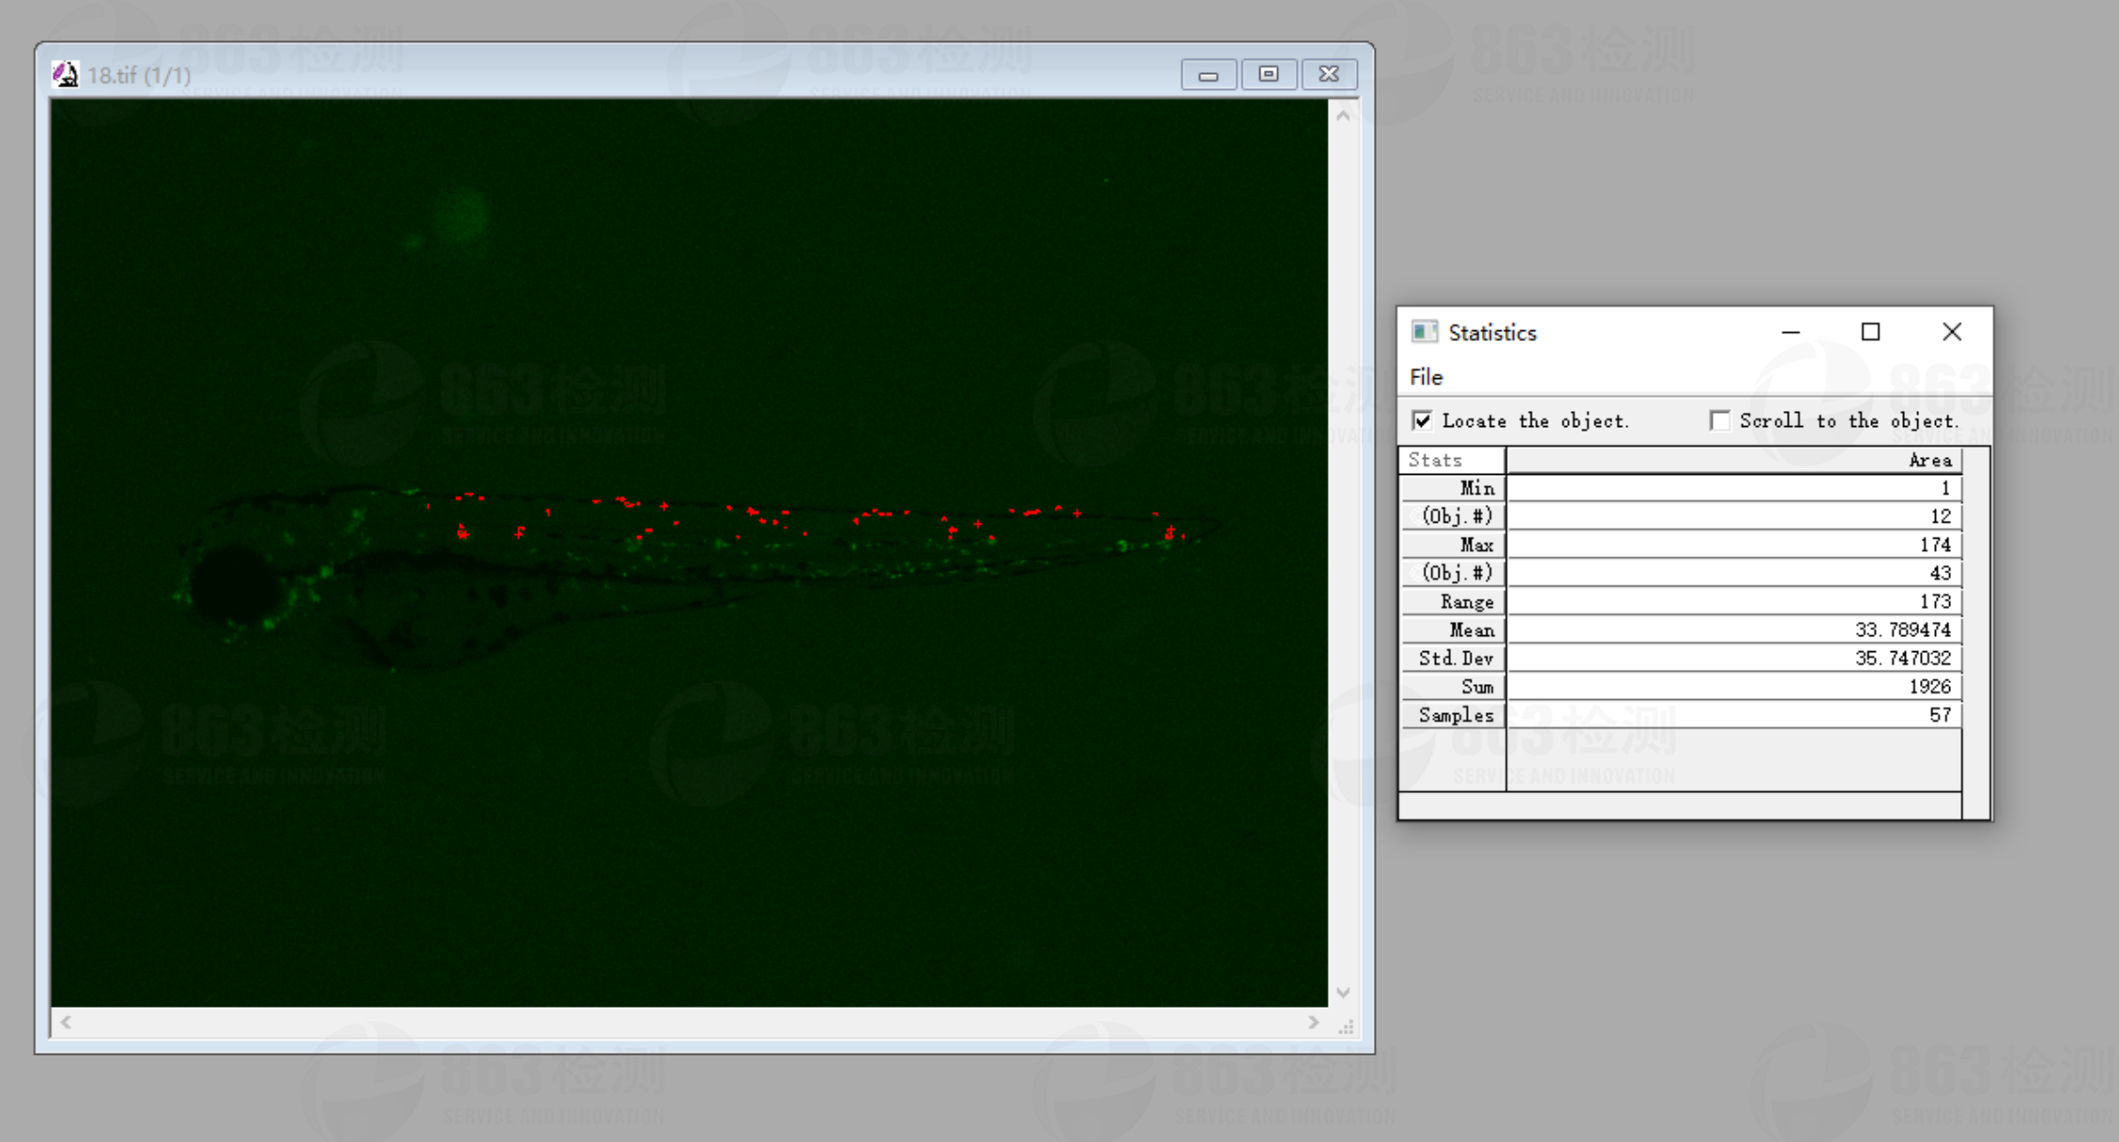
Task: Minimize the 18.tif image window
Action: pyautogui.click(x=1209, y=74)
